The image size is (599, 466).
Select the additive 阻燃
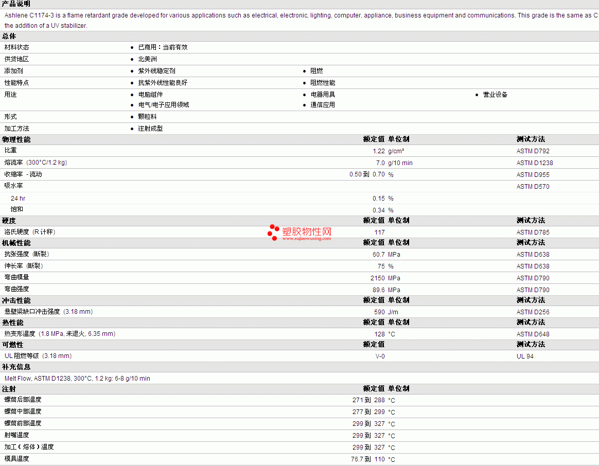316,71
